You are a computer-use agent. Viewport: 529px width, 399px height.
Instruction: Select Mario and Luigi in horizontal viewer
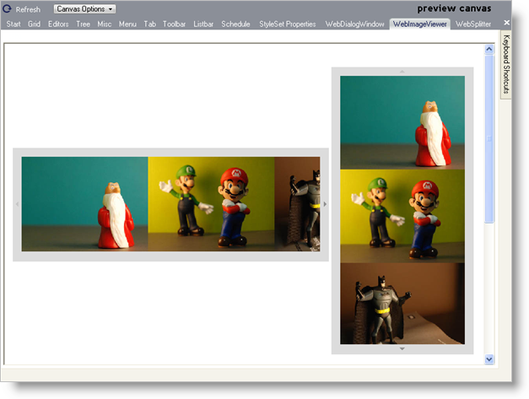[211, 204]
